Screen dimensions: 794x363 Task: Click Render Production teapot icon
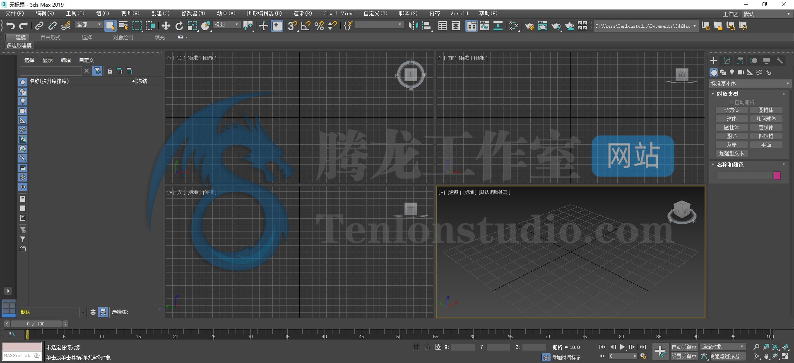[556, 26]
